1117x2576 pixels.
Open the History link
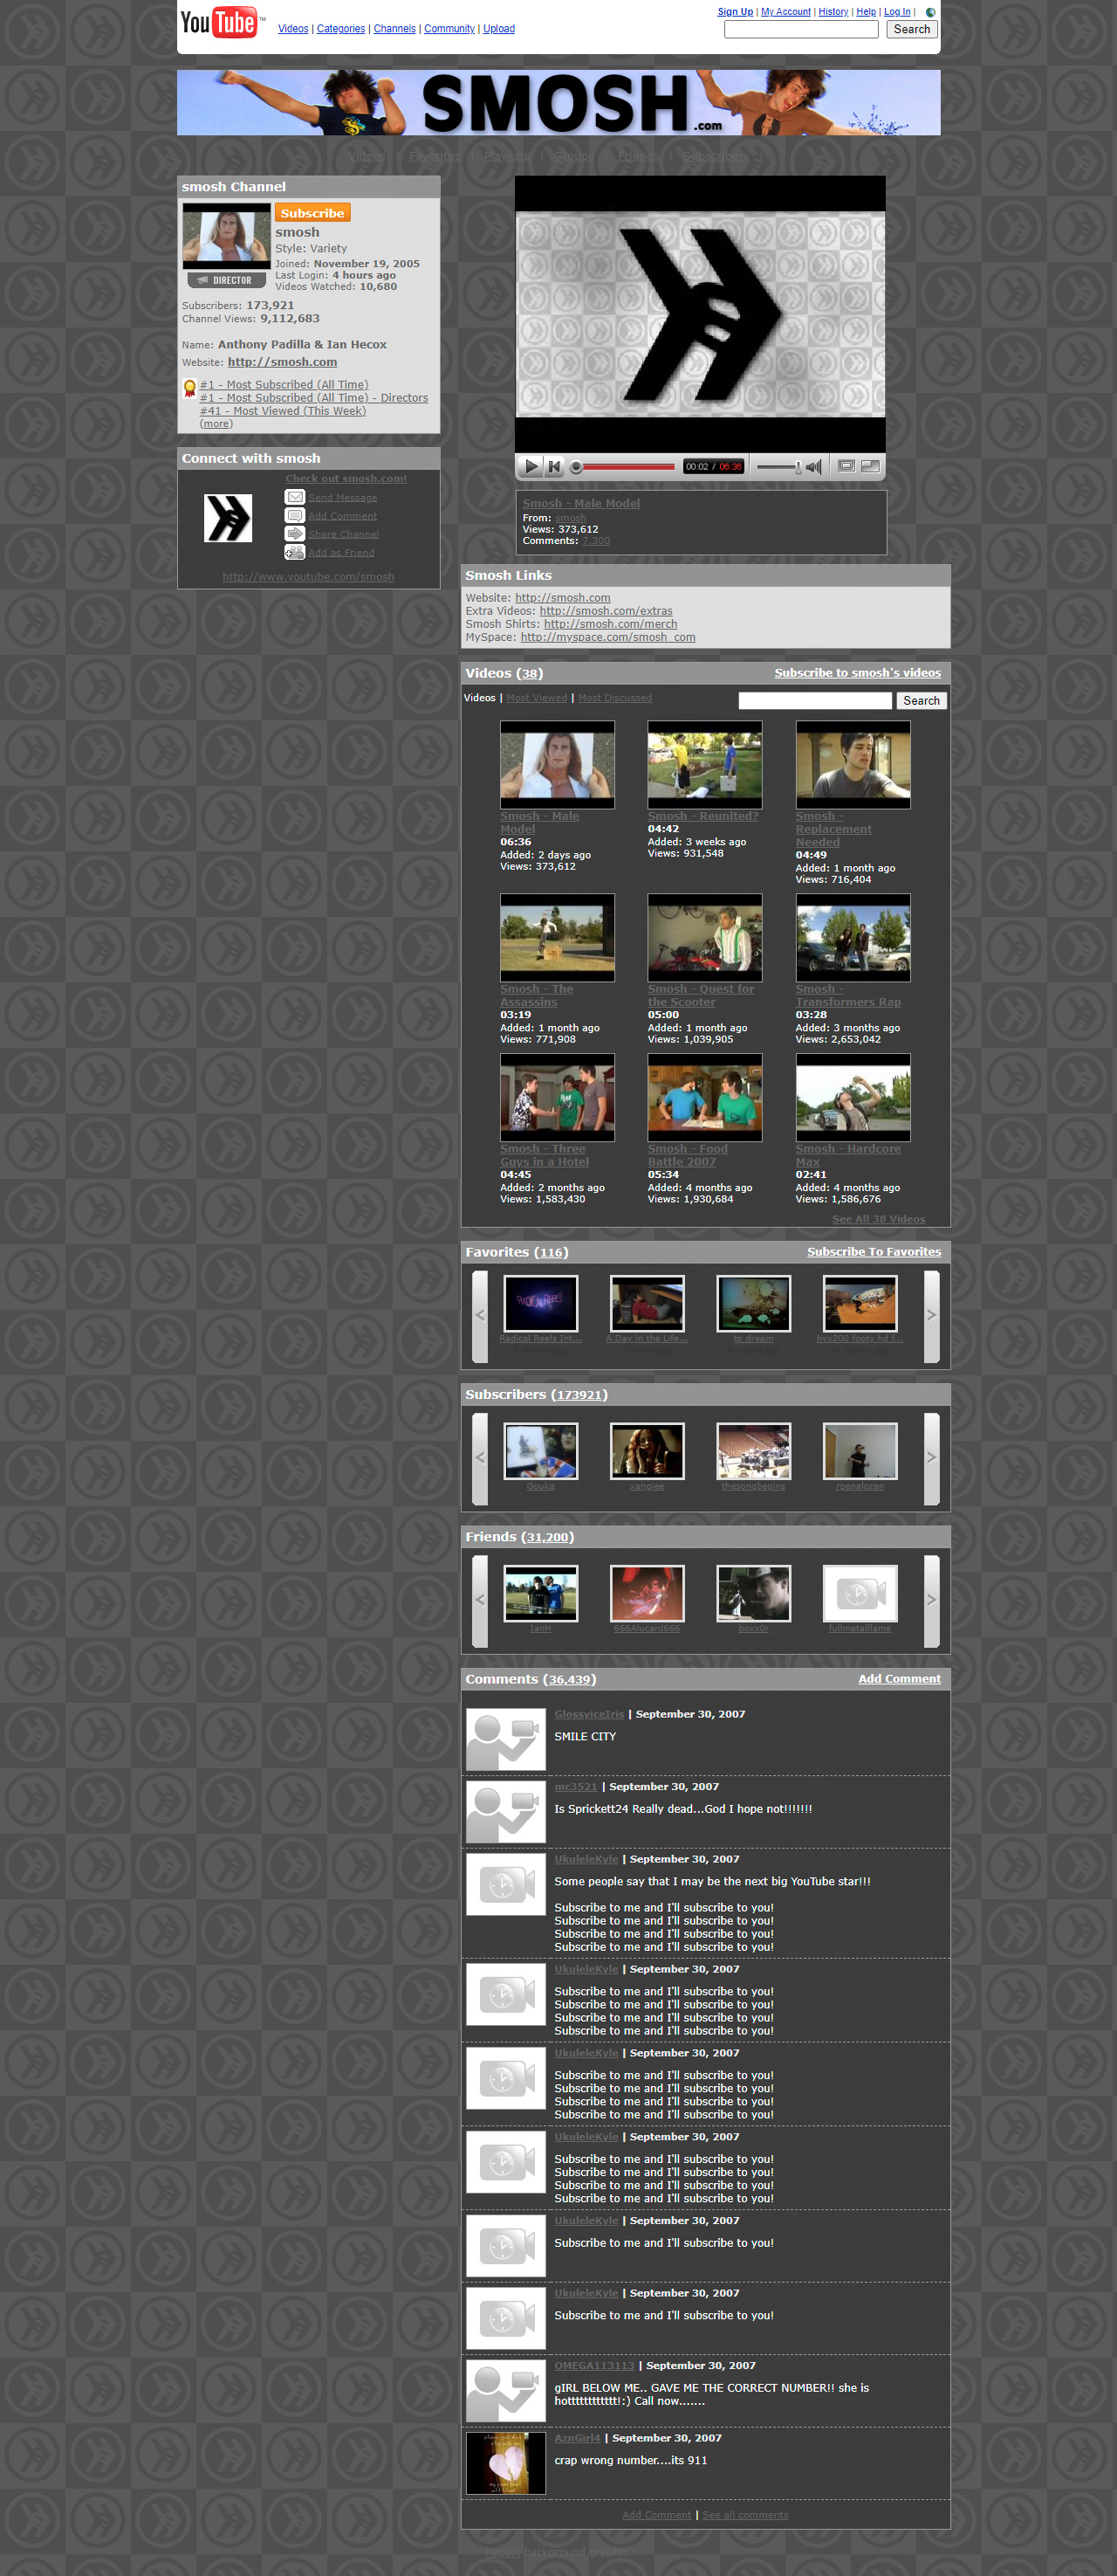coord(833,12)
